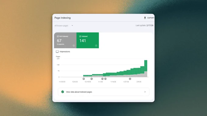Click the 67 not indexed count
This screenshot has height=116, width=207.
59,41
